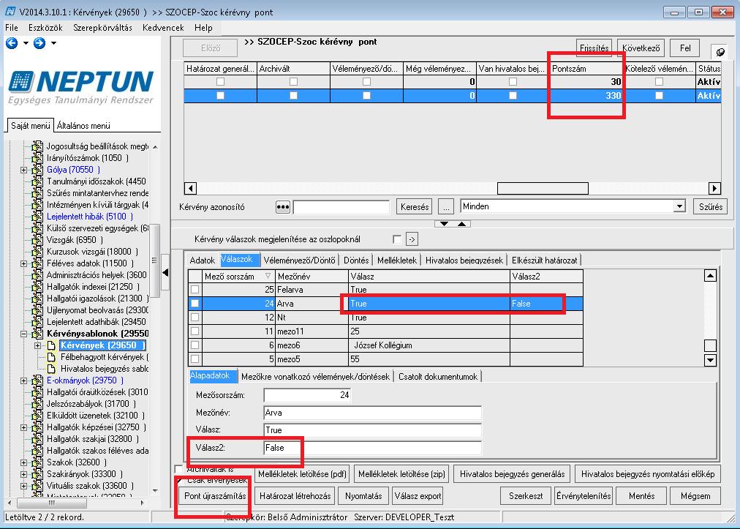Click the Jelszószabályok (31700) menu icon
The image size is (740, 529).
click(x=37, y=404)
